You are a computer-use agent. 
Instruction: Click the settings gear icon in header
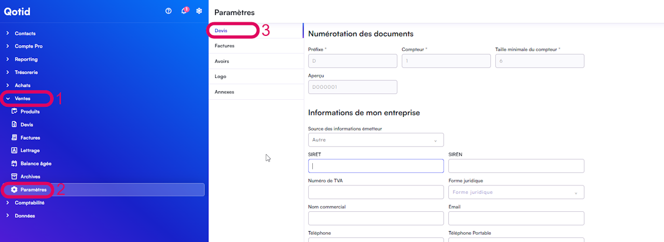(199, 11)
